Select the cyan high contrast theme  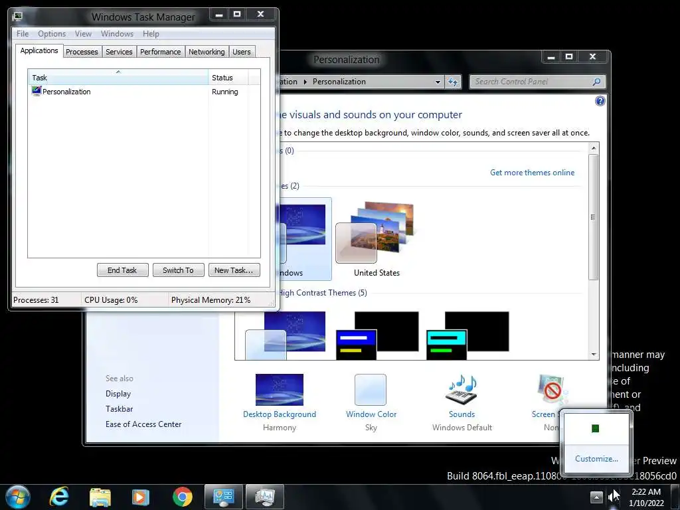467,335
